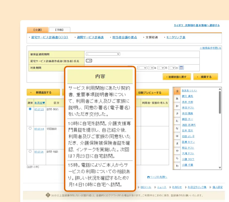The width and height of the screenshot is (229, 202).
Task: Click the user list scrollbar down arrow
Action: click(x=220, y=168)
